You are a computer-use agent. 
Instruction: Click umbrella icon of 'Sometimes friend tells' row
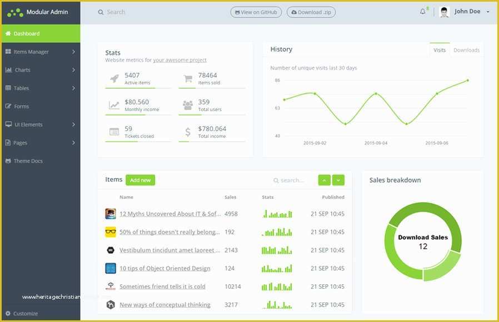pyautogui.click(x=111, y=286)
